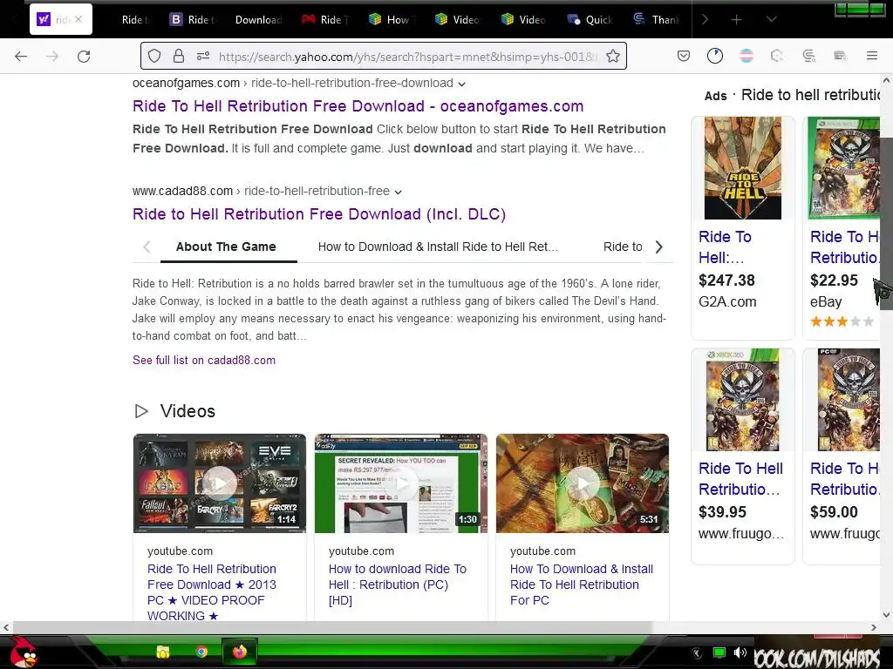The image size is (893, 669).
Task: Click the vertical scrollbar up arrow
Action: click(886, 79)
